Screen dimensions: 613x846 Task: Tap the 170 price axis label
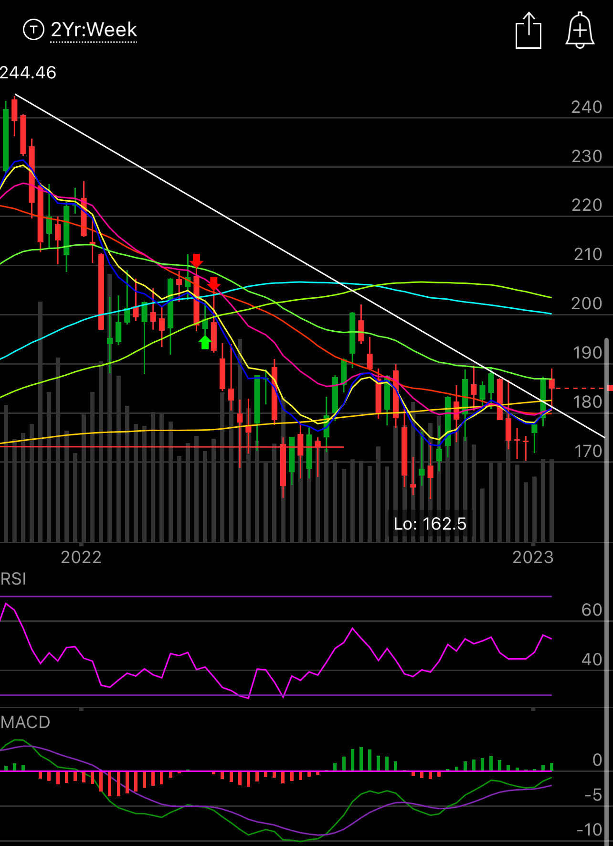[x=588, y=451]
